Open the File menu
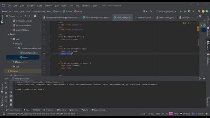Image resolution: width=210 pixels, height=118 pixels. coord(9,6)
